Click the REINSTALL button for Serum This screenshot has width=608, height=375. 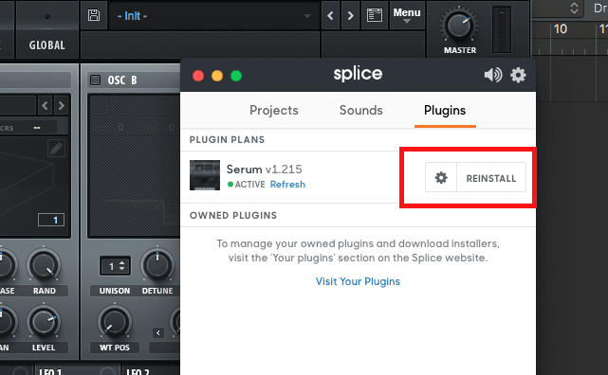(491, 178)
